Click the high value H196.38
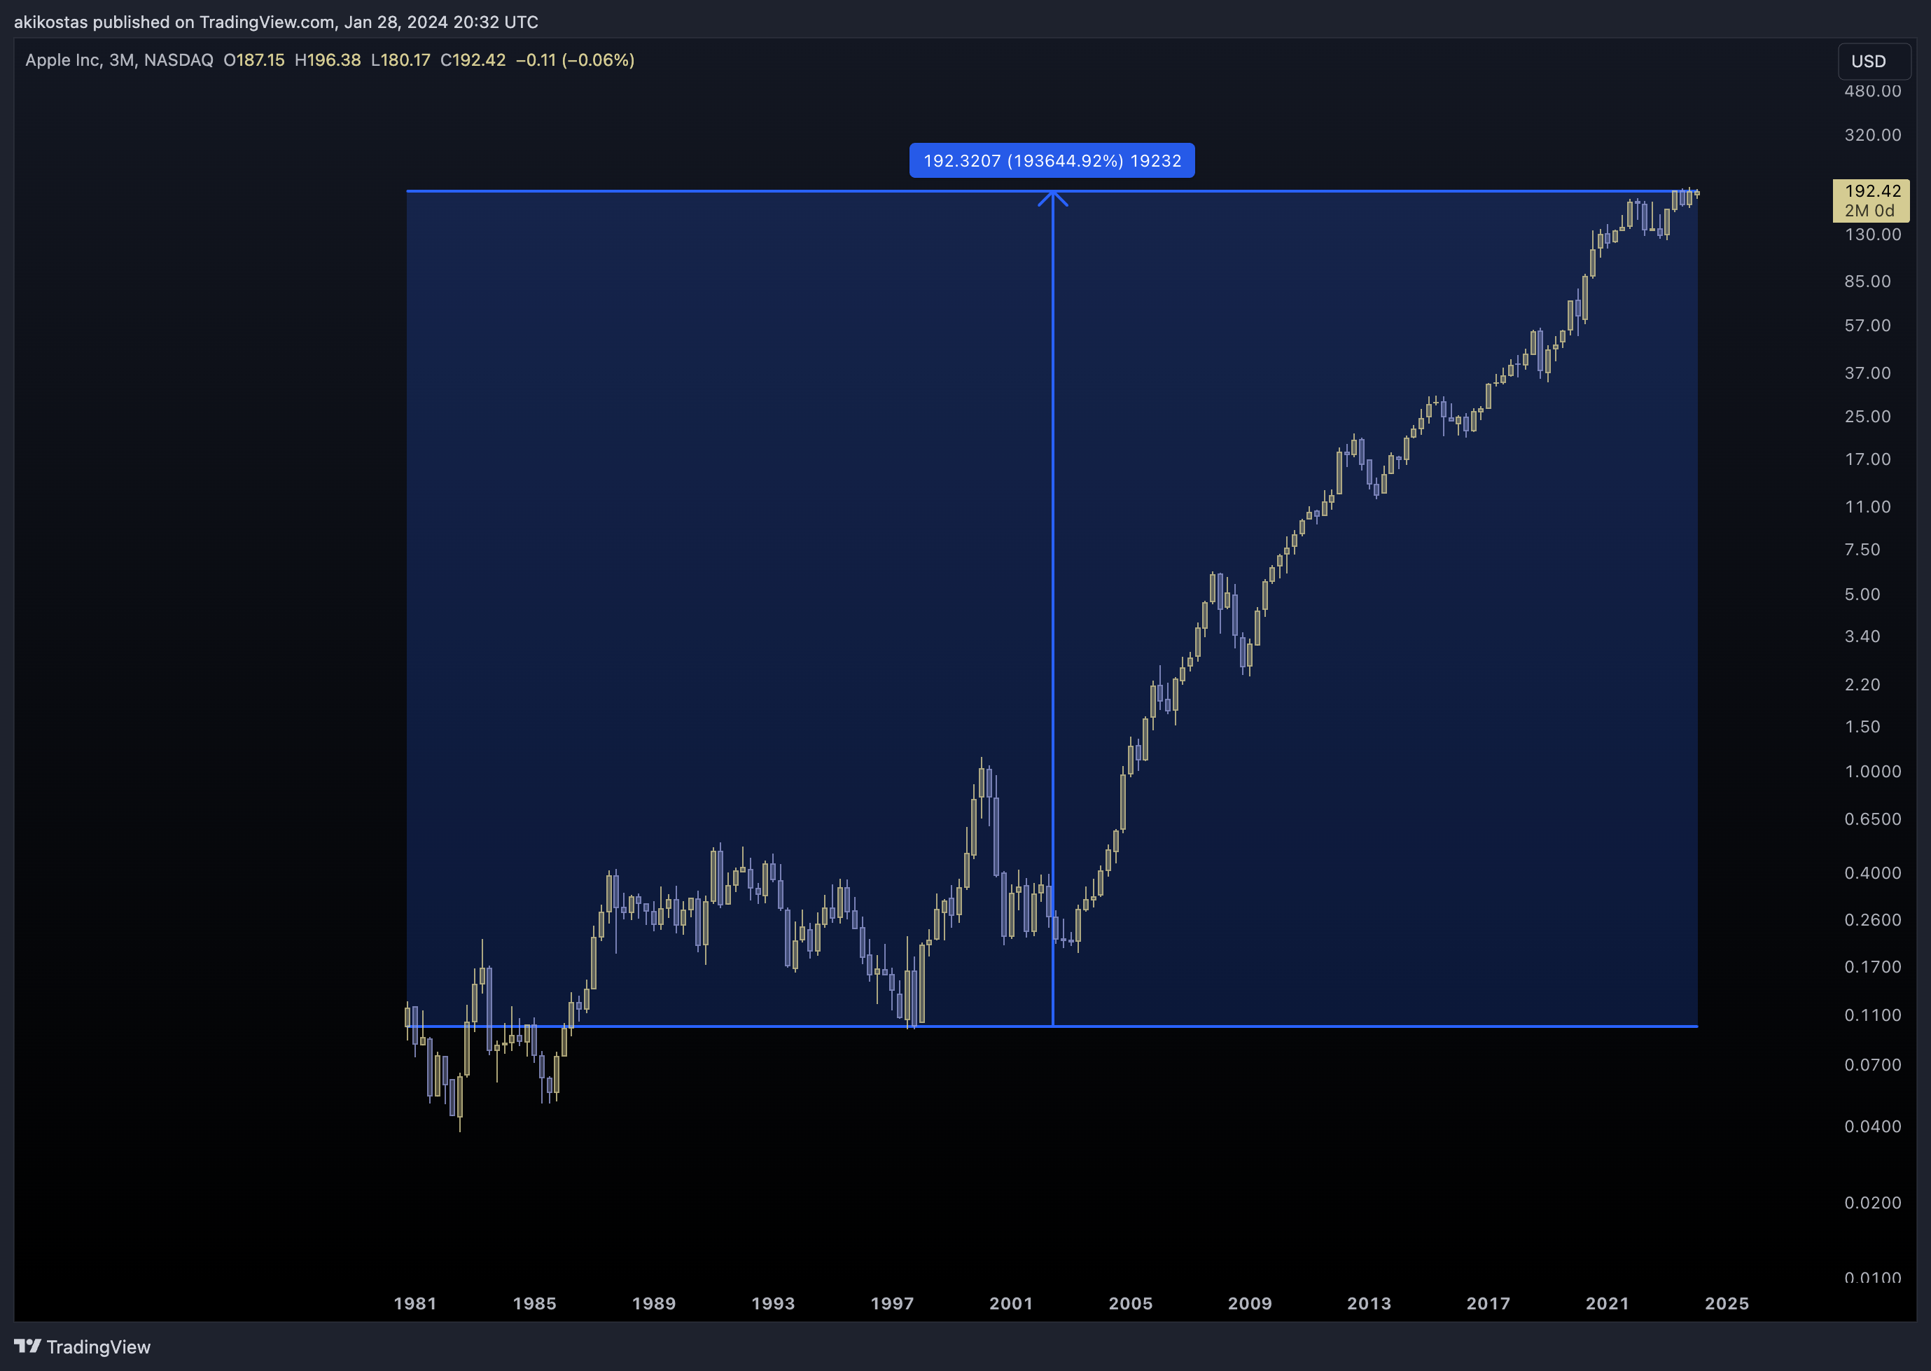The height and width of the screenshot is (1371, 1931). pyautogui.click(x=328, y=60)
